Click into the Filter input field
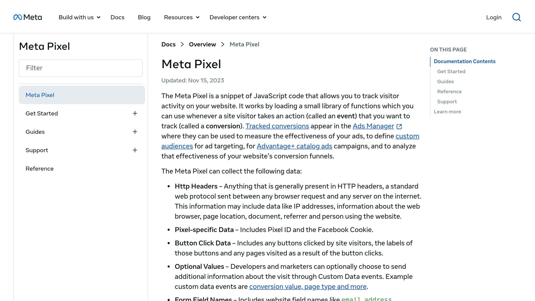 coord(81,68)
